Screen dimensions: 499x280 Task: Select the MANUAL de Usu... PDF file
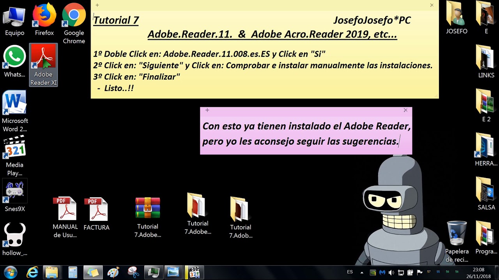pos(65,218)
